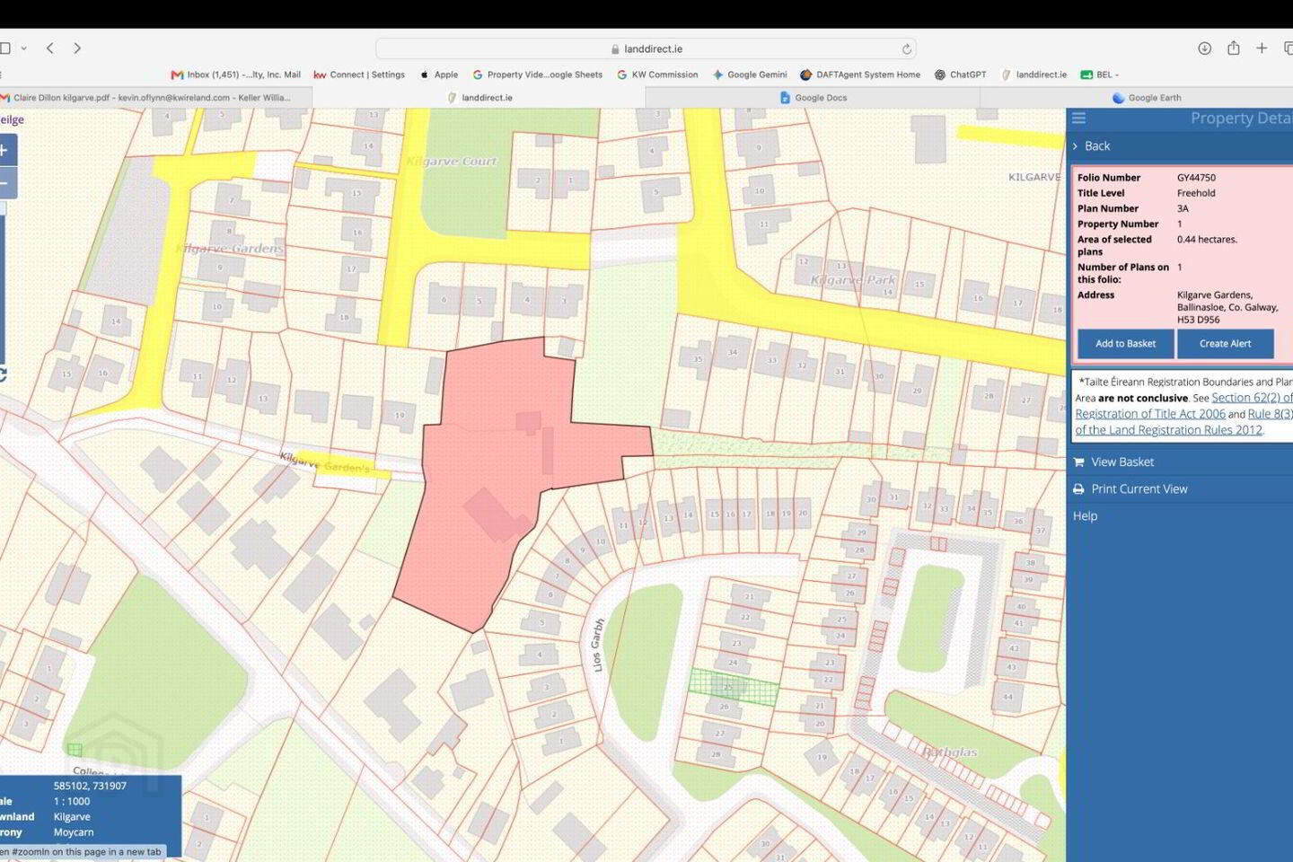
Task: Open Safari's downloads icon
Action: point(1205,48)
